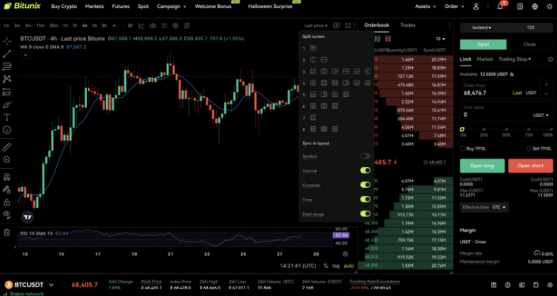Image resolution: width=557 pixels, height=296 pixels.
Task: Collapse the chart indicator legend arrow
Action: pyautogui.click(x=25, y=55)
